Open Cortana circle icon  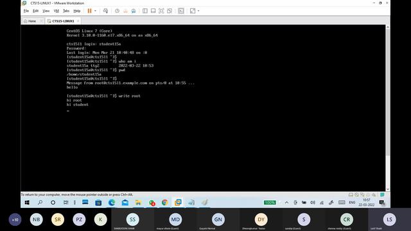(53, 203)
